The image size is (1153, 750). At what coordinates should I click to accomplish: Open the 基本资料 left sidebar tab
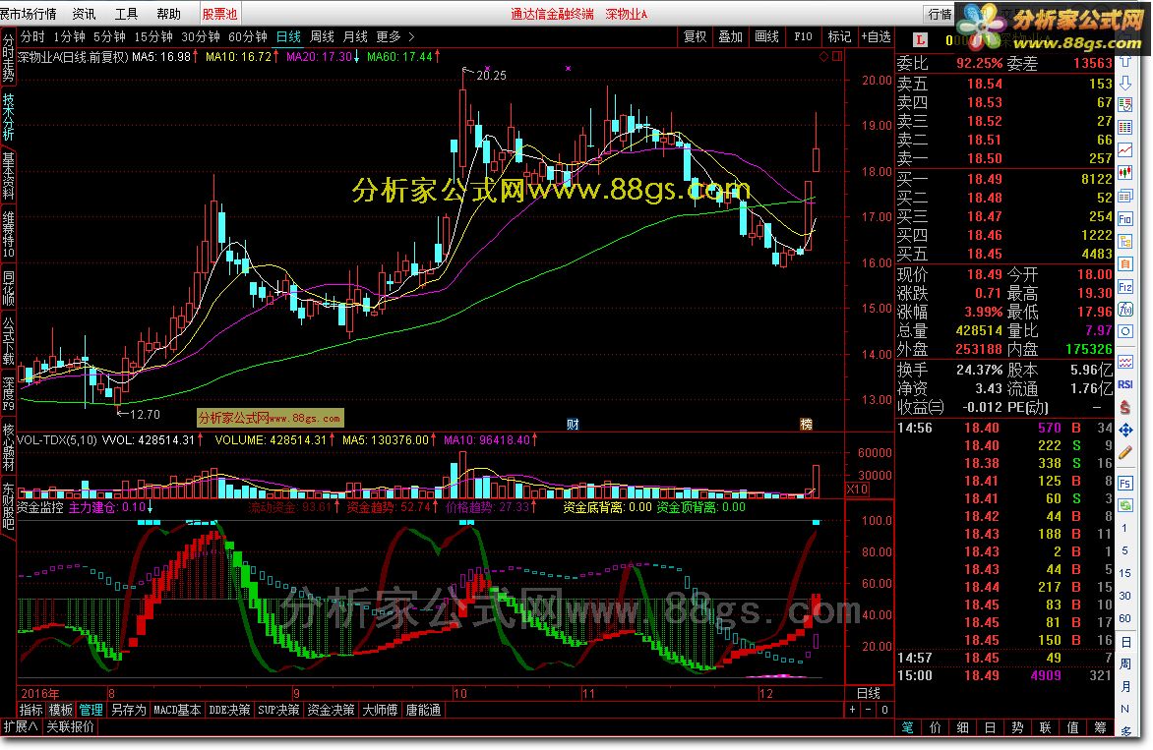coord(8,176)
